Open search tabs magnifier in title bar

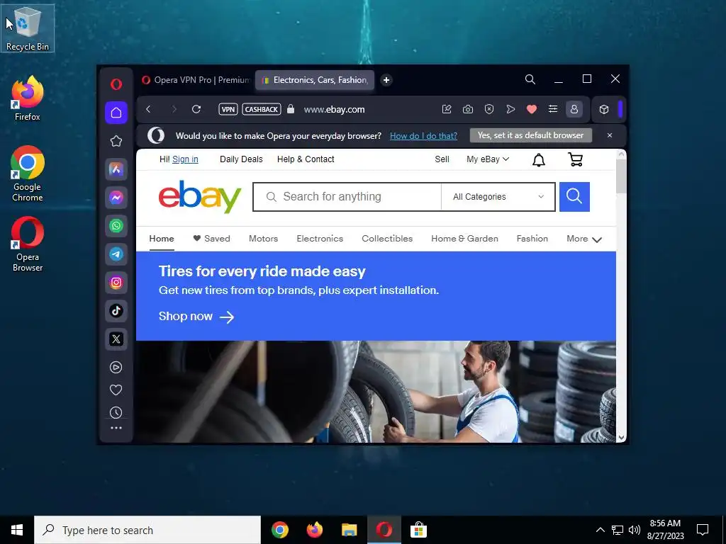tap(530, 79)
